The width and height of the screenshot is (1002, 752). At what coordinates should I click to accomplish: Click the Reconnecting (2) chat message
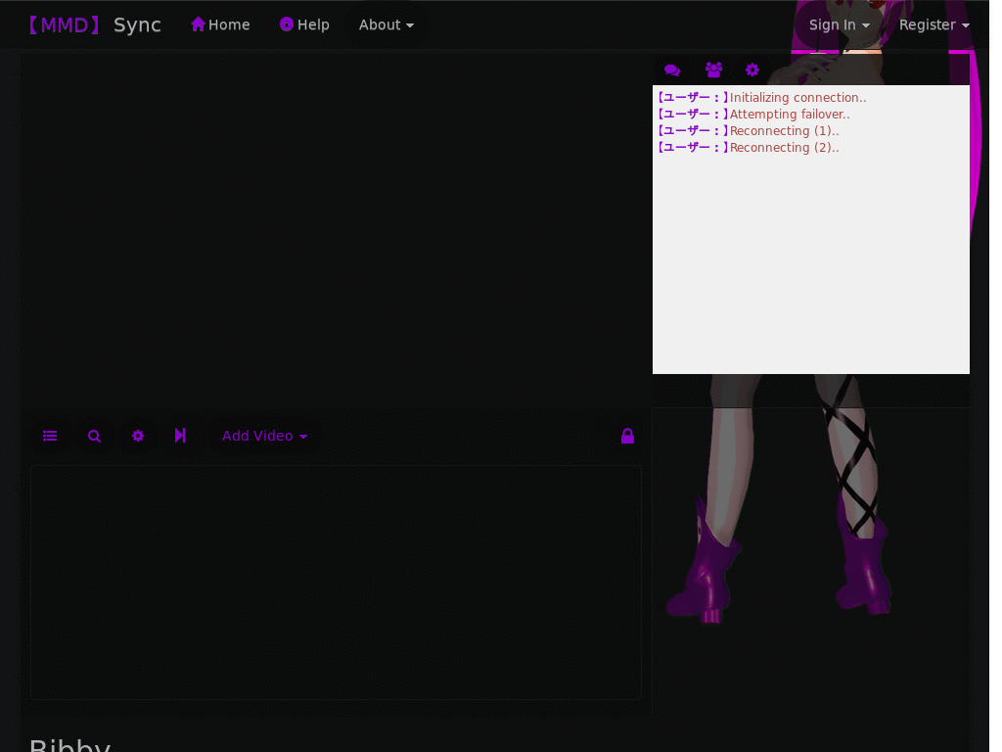coord(783,147)
